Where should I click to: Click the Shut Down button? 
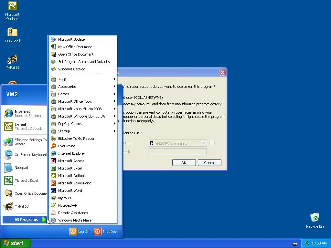pos(107,231)
